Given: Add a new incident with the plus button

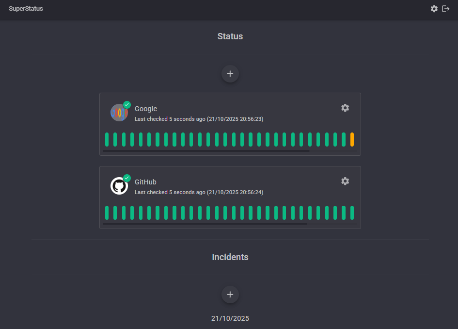Looking at the screenshot, I should (230, 294).
